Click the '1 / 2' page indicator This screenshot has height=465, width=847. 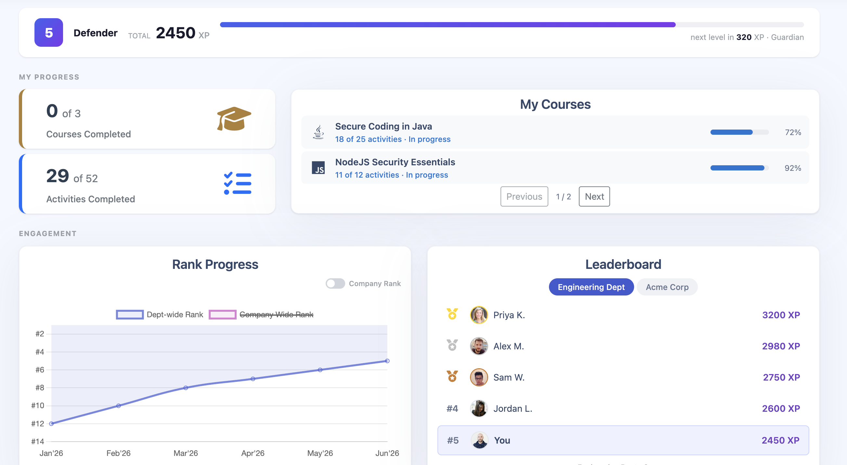(x=563, y=197)
